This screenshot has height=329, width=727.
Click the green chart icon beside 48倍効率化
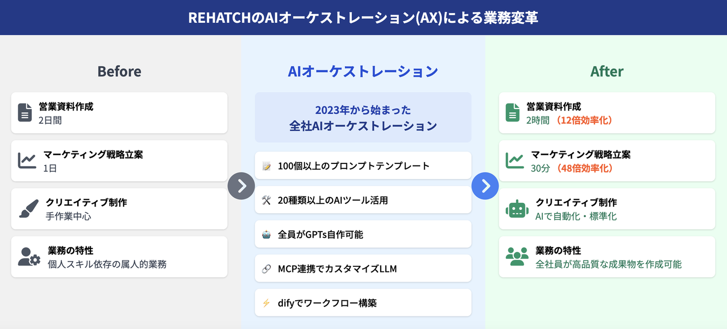pos(514,160)
